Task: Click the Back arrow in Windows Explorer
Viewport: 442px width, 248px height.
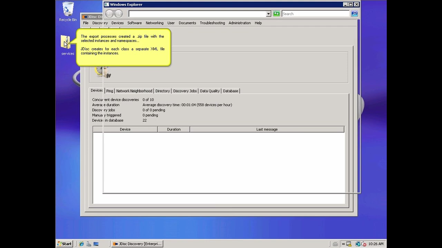Action: 109,14
